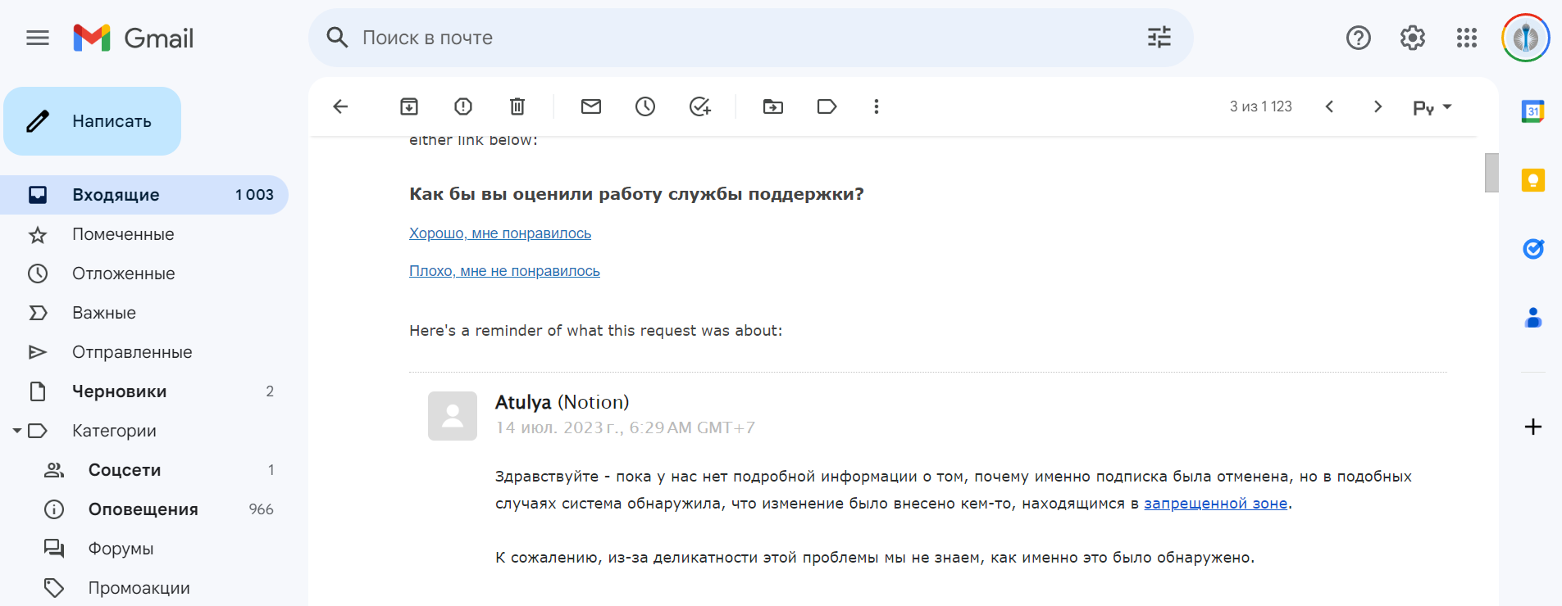Open Google Calendar side panel

[1532, 111]
